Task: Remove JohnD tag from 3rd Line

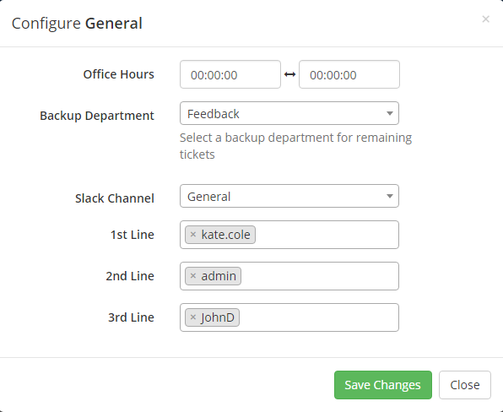Action: coord(193,317)
